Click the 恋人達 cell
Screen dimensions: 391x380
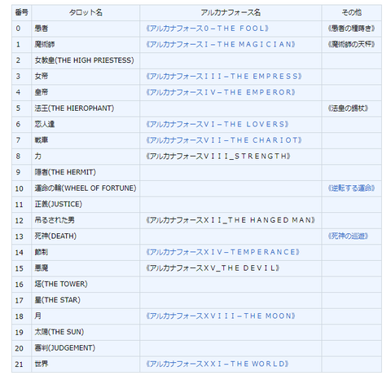click(x=86, y=125)
